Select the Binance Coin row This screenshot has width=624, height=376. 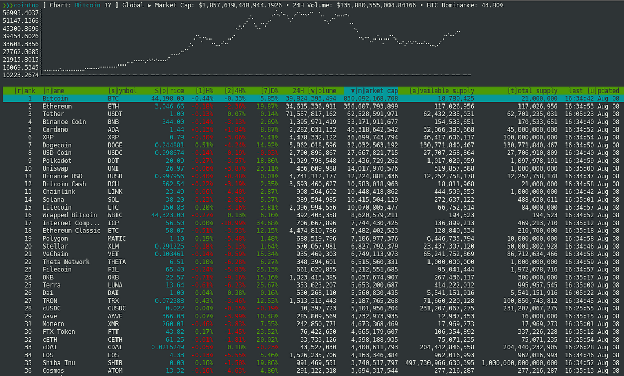click(312, 122)
